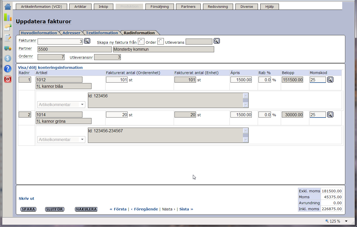Toggle Visa/dölj konteringsinformation link
This screenshot has width=357, height=227.
coord(50,68)
